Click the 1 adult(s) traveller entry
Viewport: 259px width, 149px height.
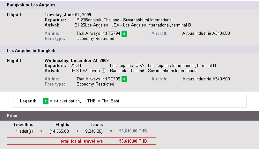(25, 131)
